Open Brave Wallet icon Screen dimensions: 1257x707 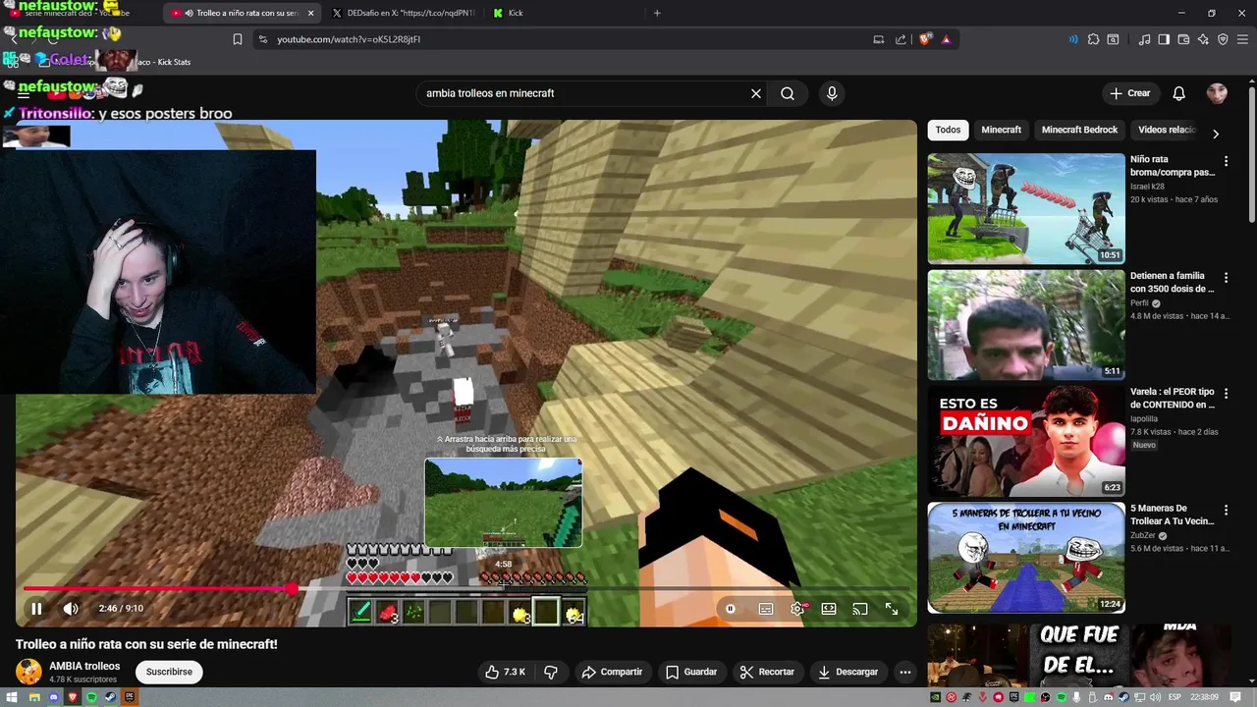click(x=1183, y=39)
